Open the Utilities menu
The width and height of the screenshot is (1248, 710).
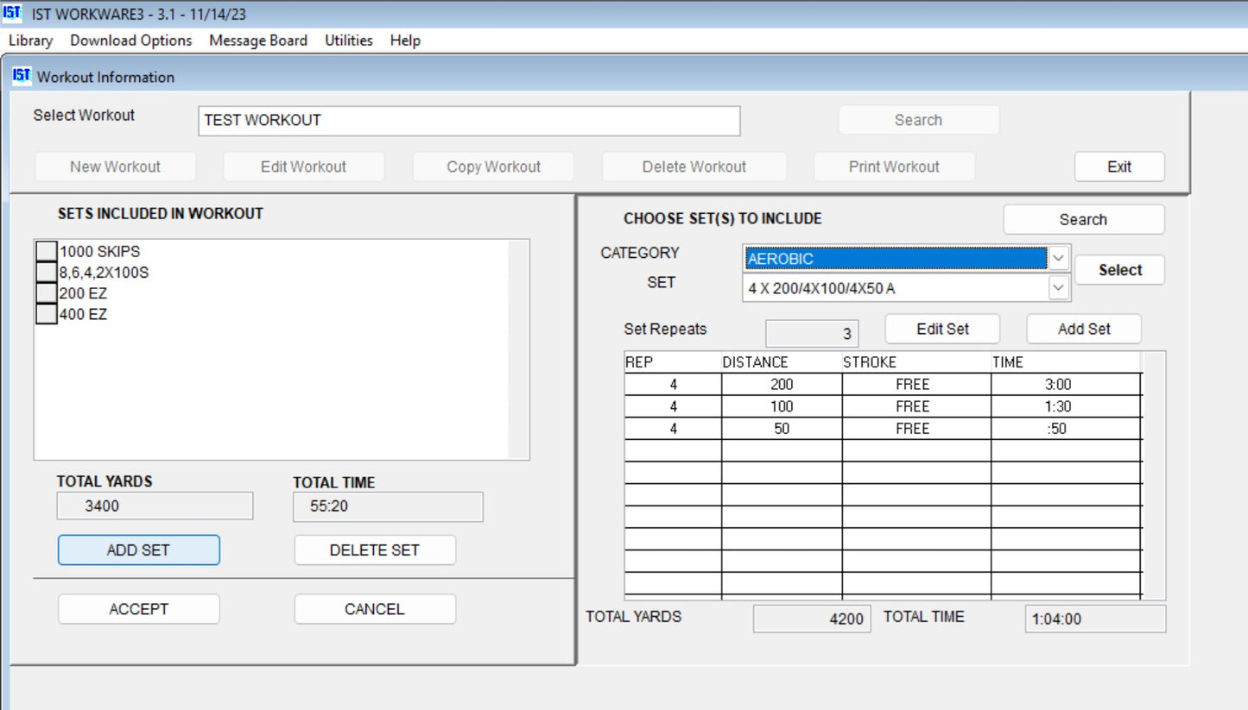pyautogui.click(x=349, y=41)
